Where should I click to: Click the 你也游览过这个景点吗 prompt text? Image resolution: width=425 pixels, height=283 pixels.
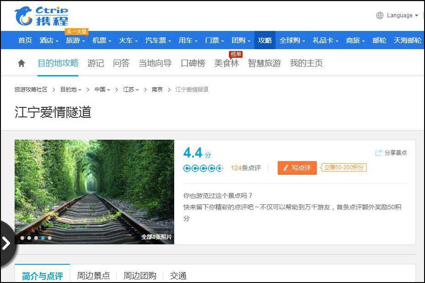pos(218,196)
